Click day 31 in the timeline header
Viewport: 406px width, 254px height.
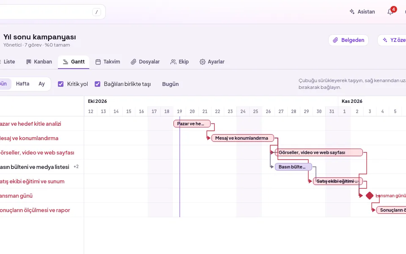click(x=332, y=111)
